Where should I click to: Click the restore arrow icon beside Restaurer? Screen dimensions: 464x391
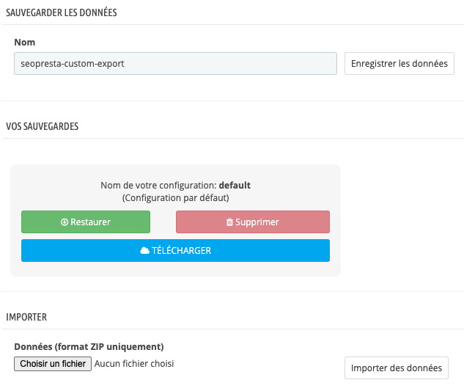click(65, 222)
